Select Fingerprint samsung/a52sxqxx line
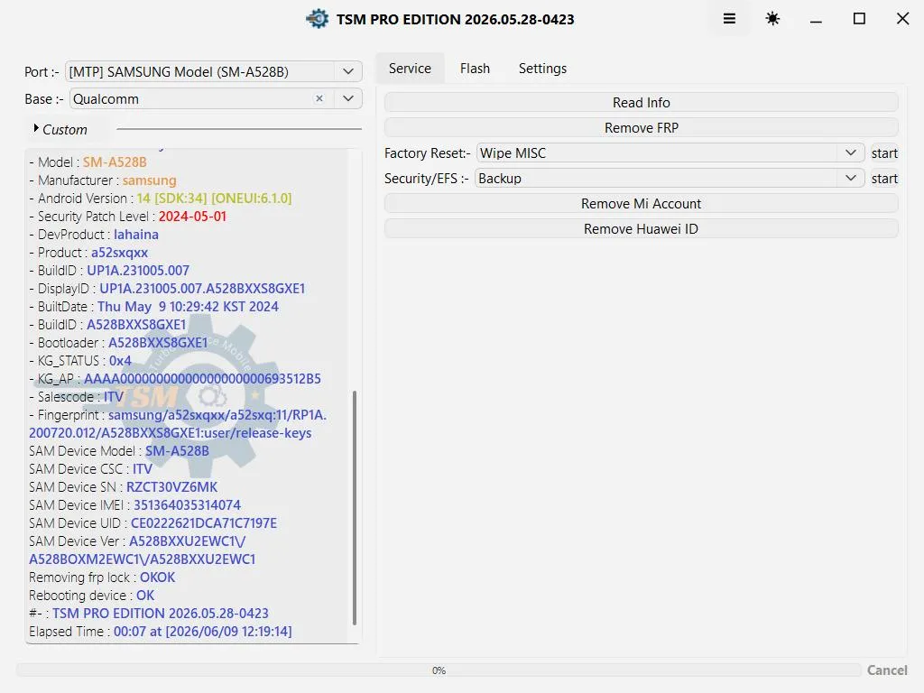The width and height of the screenshot is (924, 693). (x=178, y=424)
